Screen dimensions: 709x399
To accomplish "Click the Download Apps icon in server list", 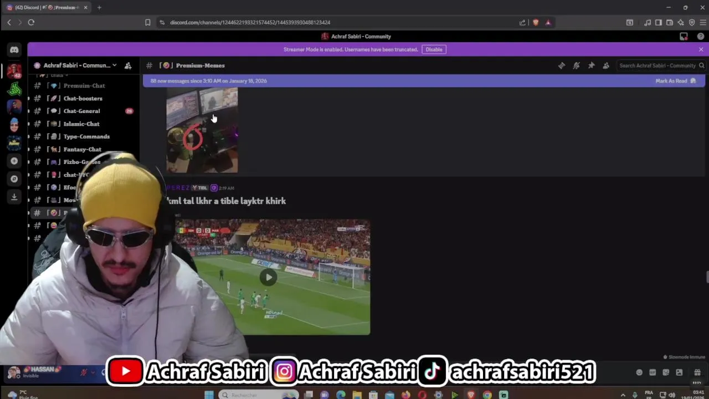I will pos(14,197).
